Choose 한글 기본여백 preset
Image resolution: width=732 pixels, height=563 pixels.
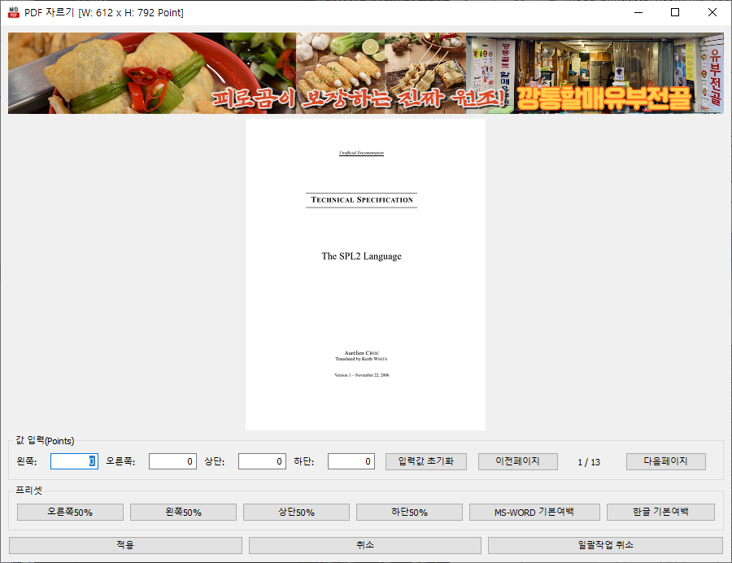click(x=660, y=512)
